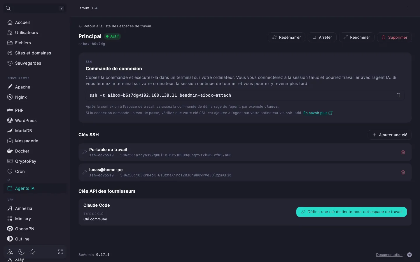This screenshot has width=420, height=262.
Task: Define a distinct key for this workspace
Action: 351,212
